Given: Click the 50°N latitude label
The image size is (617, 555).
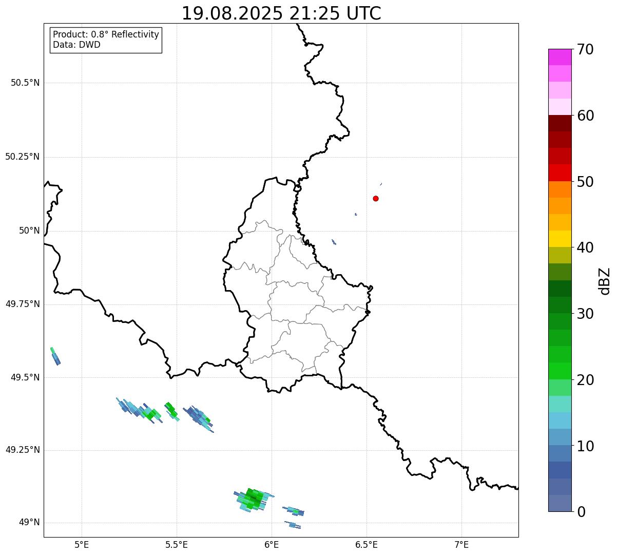Looking at the screenshot, I should point(29,231).
